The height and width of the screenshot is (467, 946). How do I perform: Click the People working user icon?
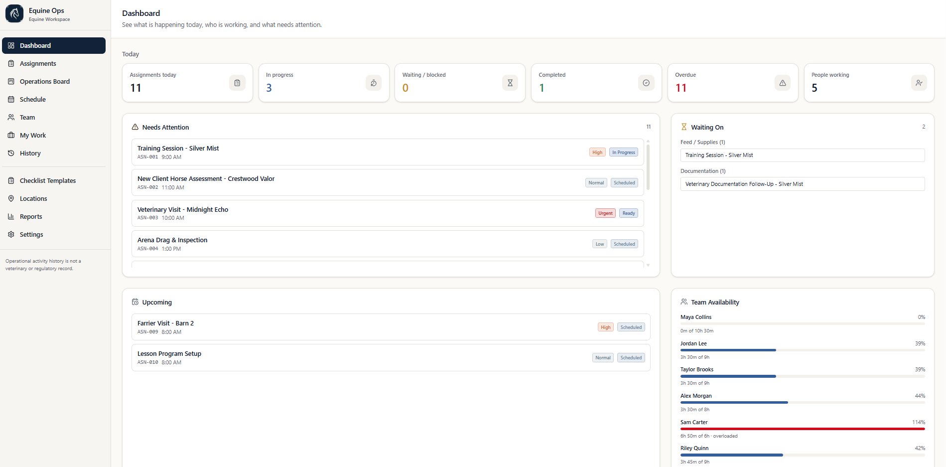[x=919, y=83]
